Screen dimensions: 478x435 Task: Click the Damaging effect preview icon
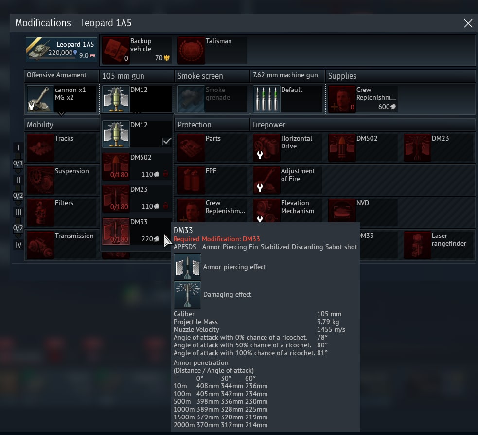click(187, 295)
